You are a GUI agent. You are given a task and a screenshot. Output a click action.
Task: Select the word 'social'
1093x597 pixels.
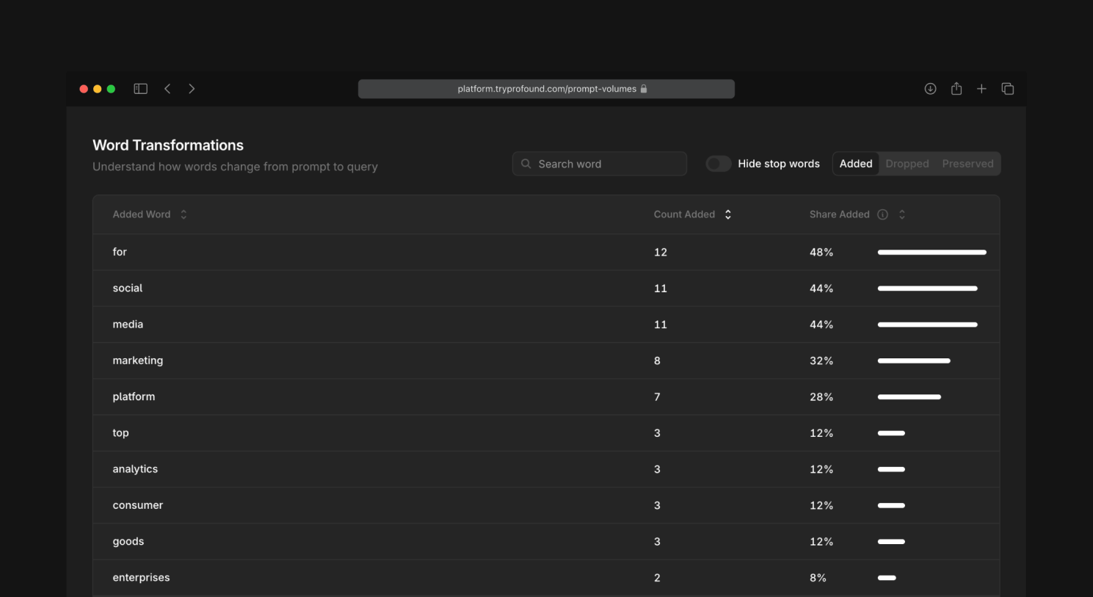127,288
